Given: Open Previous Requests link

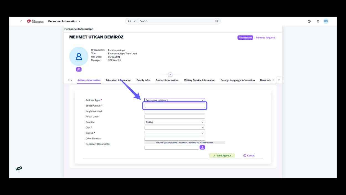Looking at the screenshot, I should tap(265, 37).
